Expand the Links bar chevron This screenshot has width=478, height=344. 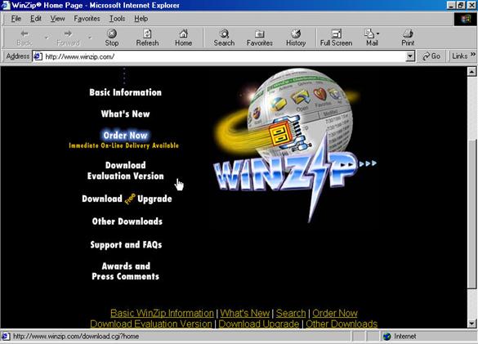473,55
